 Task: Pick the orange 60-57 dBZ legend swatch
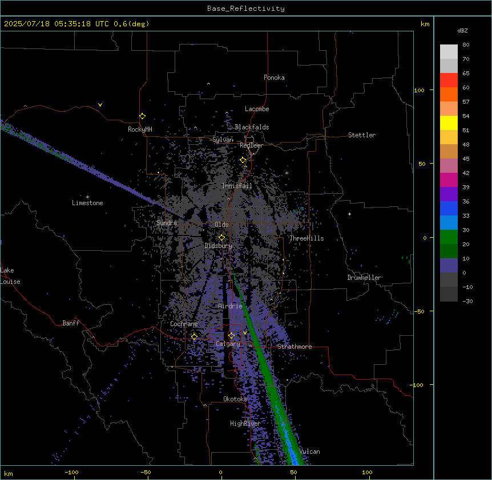pyautogui.click(x=449, y=94)
